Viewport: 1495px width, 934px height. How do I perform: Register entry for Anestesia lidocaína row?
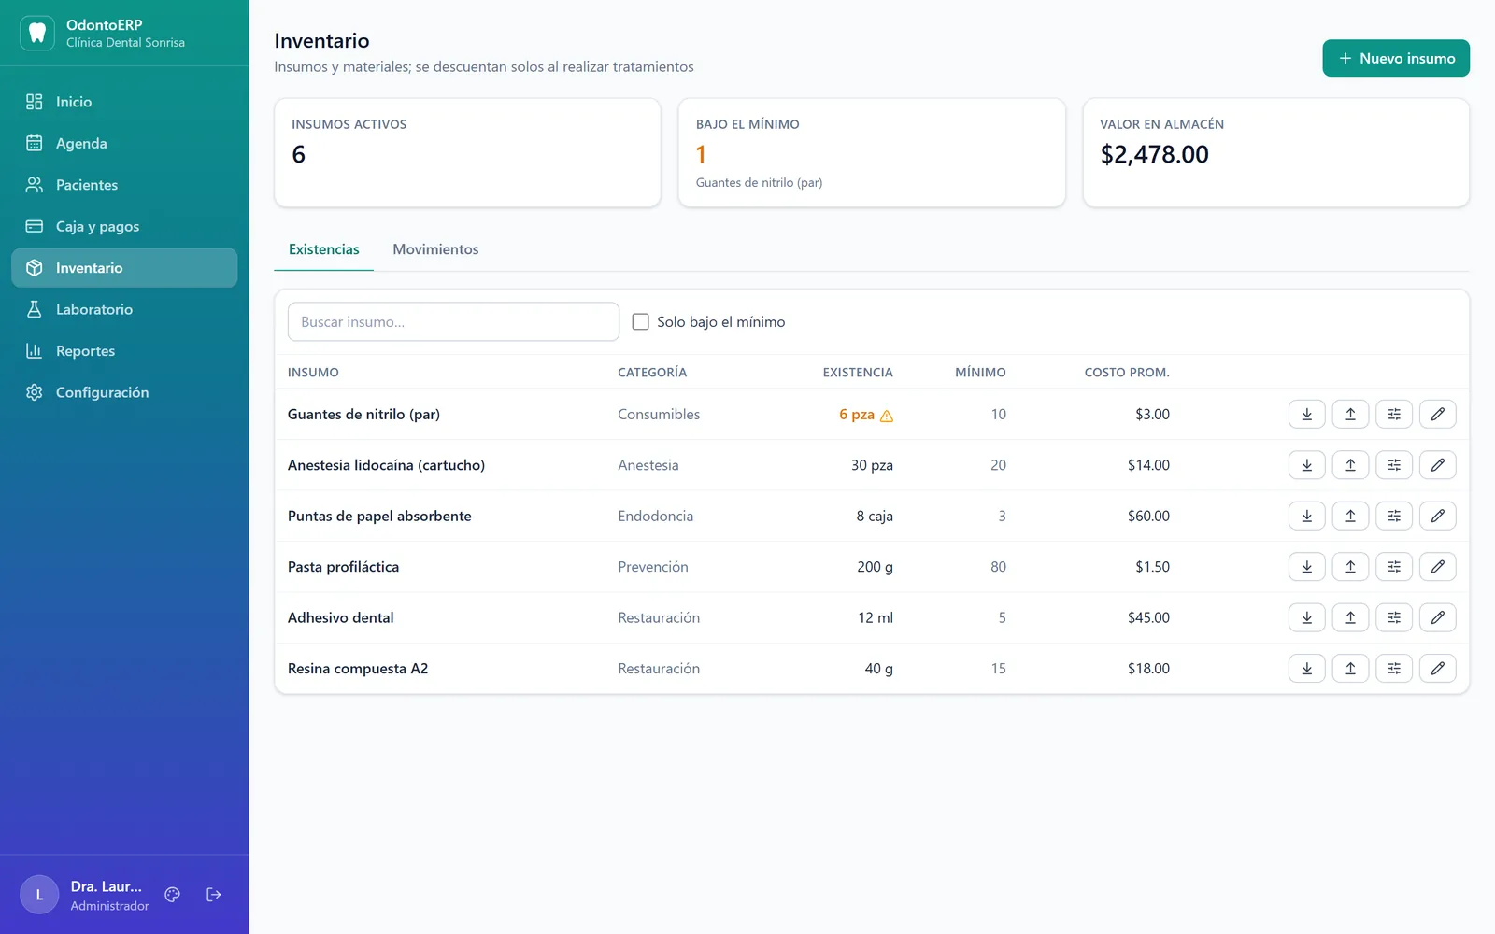point(1306,465)
